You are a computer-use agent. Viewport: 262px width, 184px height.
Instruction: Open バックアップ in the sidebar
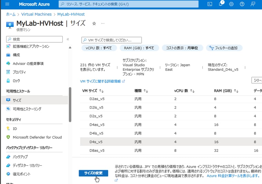pyautogui.click(x=20, y=157)
